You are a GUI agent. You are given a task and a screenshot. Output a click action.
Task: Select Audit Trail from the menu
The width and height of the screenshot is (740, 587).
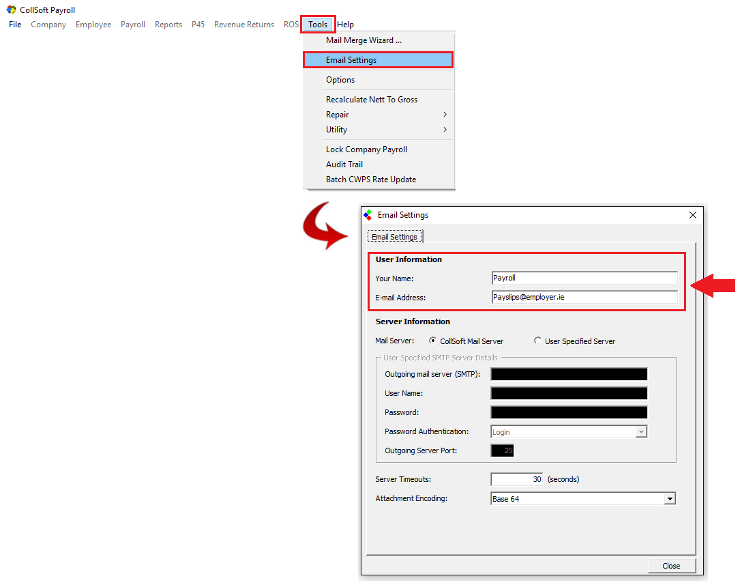click(x=344, y=164)
